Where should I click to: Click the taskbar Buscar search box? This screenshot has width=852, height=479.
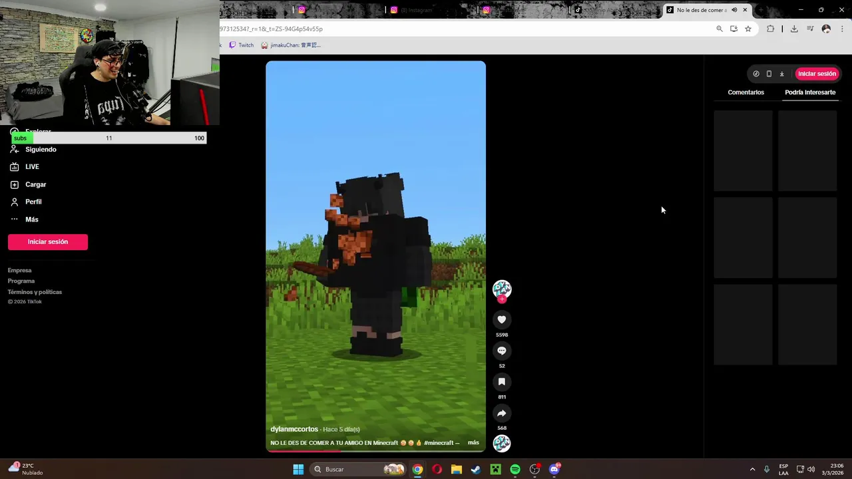click(x=359, y=470)
